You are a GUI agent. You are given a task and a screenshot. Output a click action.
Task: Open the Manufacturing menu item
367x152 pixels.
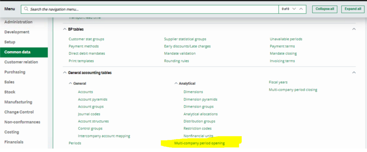click(x=18, y=102)
